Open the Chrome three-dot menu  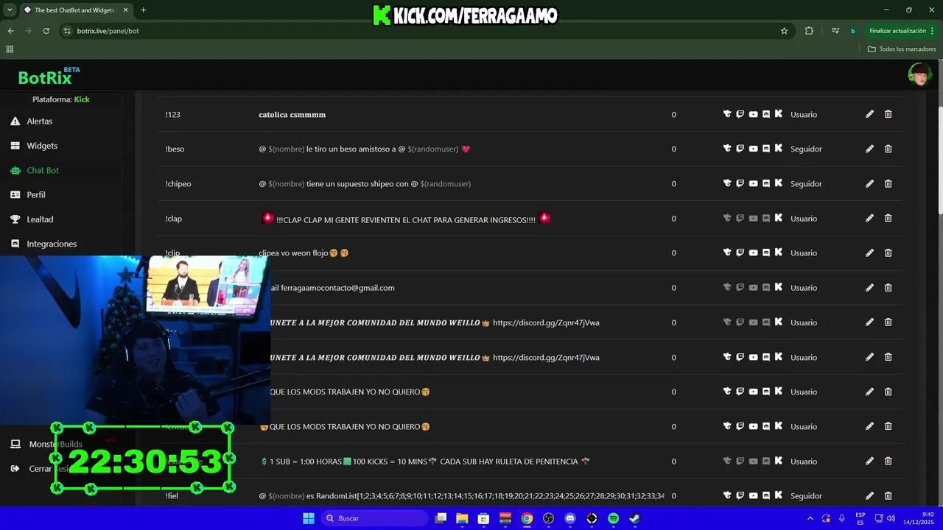(x=933, y=31)
